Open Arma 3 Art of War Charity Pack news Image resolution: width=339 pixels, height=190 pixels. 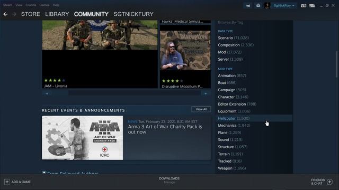tap(165, 129)
